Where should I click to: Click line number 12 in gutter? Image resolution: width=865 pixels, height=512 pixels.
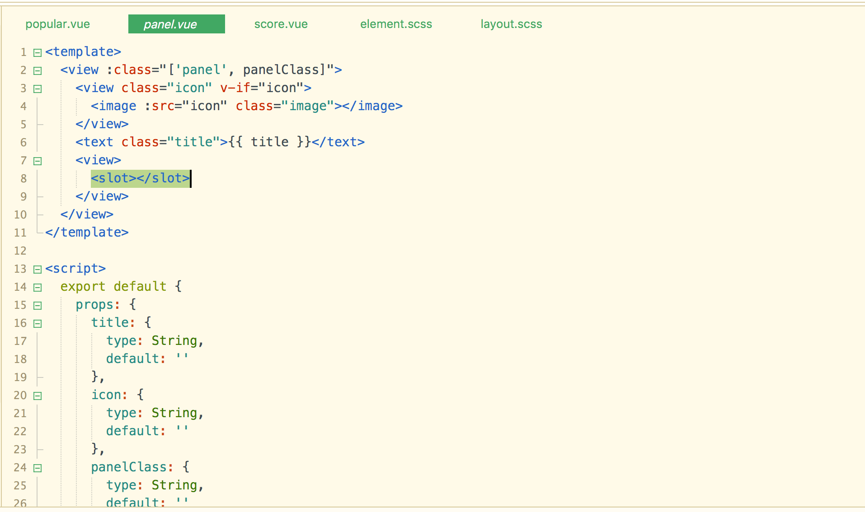20,251
